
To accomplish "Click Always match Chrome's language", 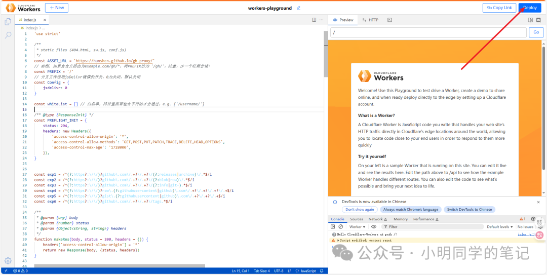I will (x=410, y=209).
